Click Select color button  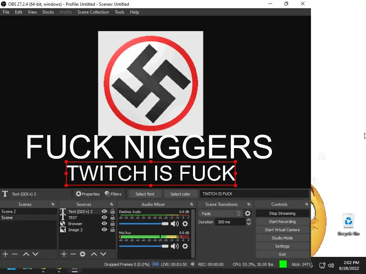click(x=180, y=194)
